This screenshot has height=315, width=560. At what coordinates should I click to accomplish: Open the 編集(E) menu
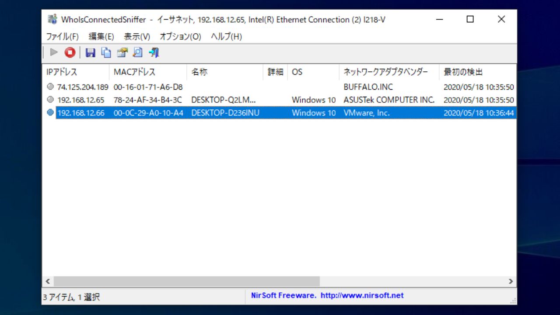pos(101,36)
